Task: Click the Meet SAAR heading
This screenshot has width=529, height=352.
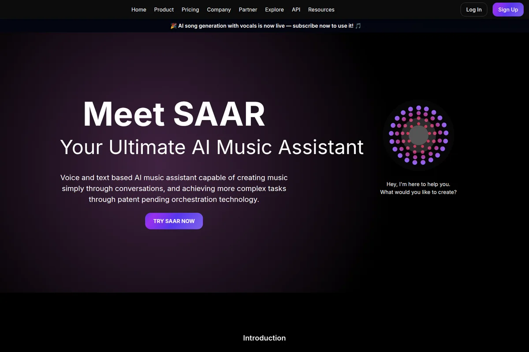Action: pyautogui.click(x=174, y=114)
